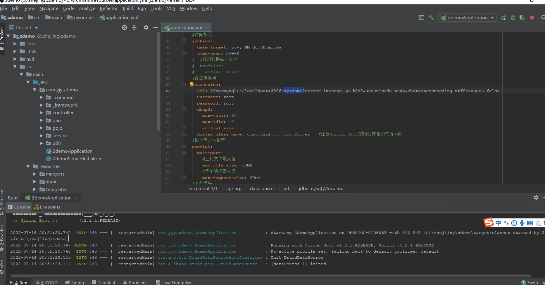Click the locate/scroll from source target icon
This screenshot has height=285, width=545.
point(125,27)
